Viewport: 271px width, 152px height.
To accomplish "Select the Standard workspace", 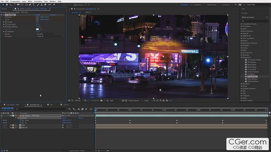I will coord(197,5).
